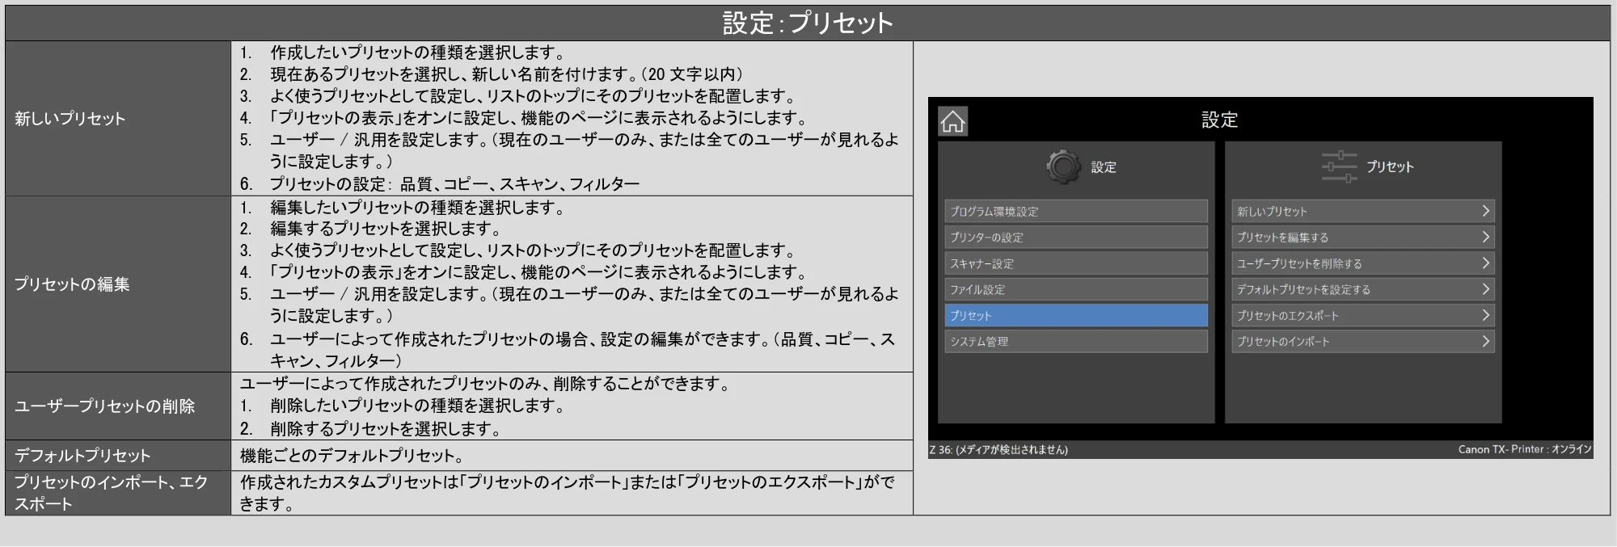Open ファイル設定 menu entry
Screen dimensions: 1617x547
[1076, 289]
